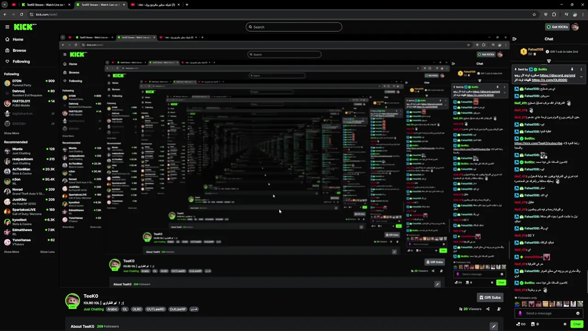Open the channel points infinity icon
Screen dimensions: 588x331
521,324
